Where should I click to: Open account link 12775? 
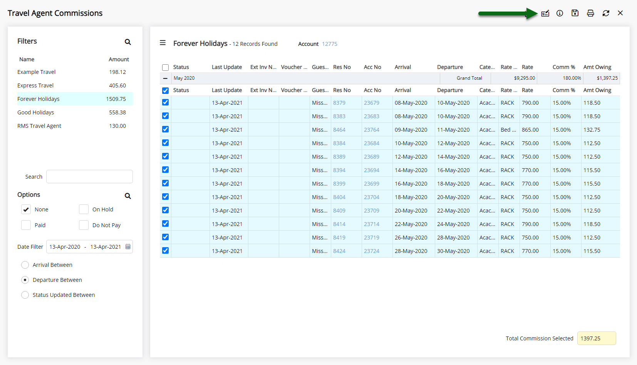click(x=330, y=44)
